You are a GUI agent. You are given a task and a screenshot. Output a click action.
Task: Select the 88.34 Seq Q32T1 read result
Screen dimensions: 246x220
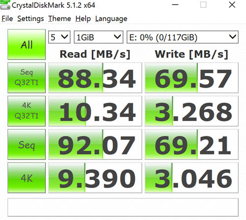95,78
